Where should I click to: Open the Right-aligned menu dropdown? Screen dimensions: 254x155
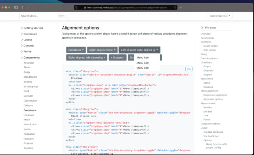click(102, 50)
